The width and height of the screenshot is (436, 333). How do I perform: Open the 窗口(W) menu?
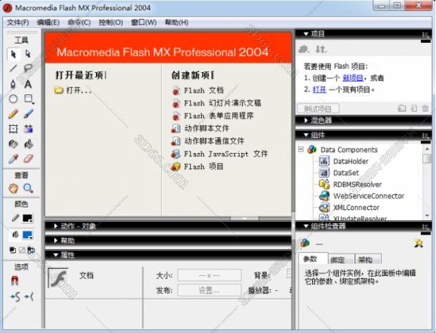144,22
